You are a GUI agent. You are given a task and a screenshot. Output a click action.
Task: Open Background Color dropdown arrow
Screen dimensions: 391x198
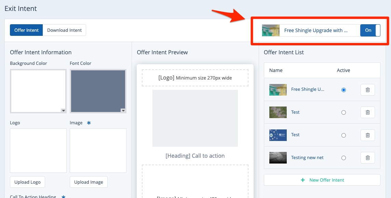pyautogui.click(x=63, y=110)
